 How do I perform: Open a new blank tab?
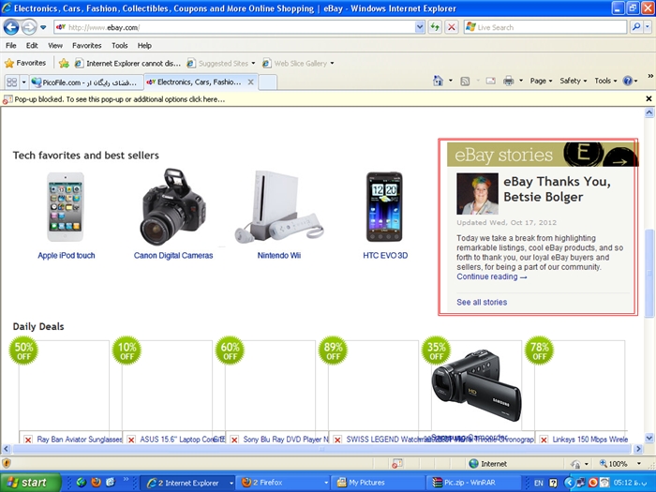click(267, 82)
